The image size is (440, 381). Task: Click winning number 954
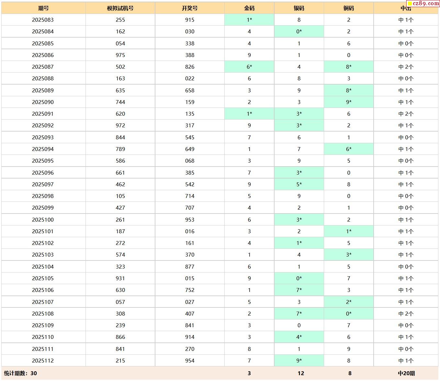point(190,361)
